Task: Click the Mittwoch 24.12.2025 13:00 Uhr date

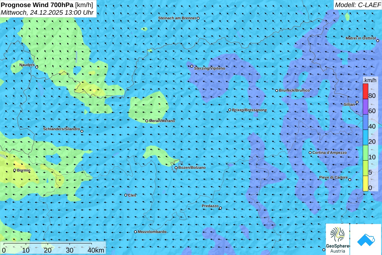Action: tap(47, 13)
